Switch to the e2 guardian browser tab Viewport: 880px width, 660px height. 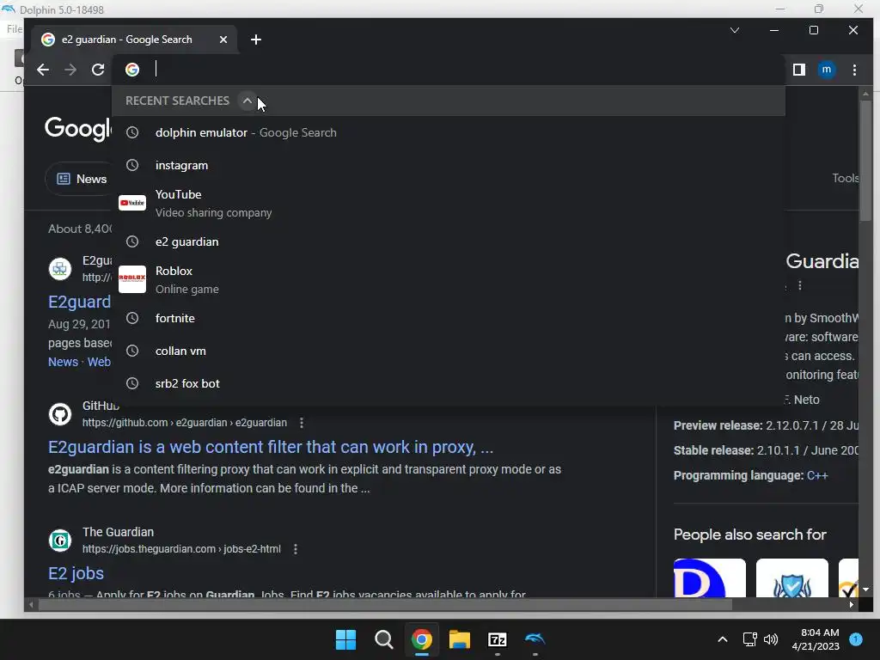coord(135,40)
